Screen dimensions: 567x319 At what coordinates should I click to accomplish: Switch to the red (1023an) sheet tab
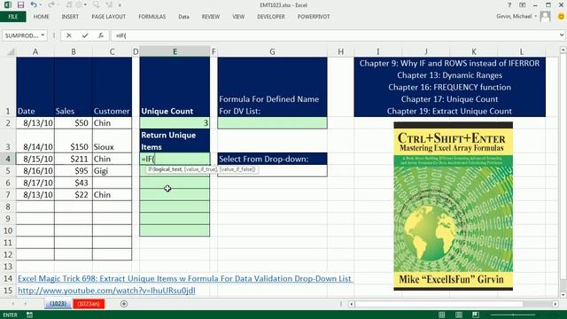[x=89, y=304]
